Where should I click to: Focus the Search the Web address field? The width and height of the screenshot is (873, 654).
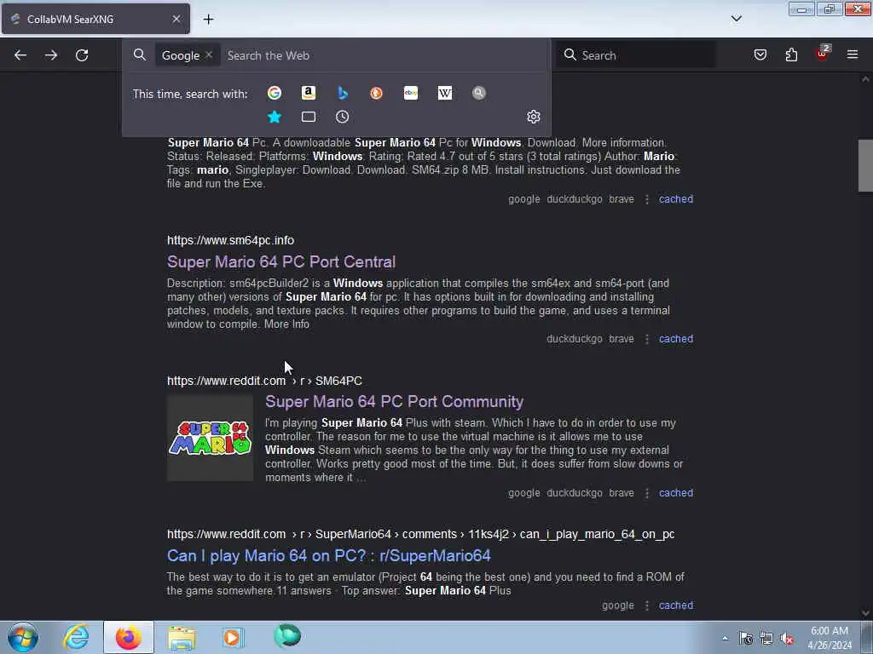tap(384, 55)
